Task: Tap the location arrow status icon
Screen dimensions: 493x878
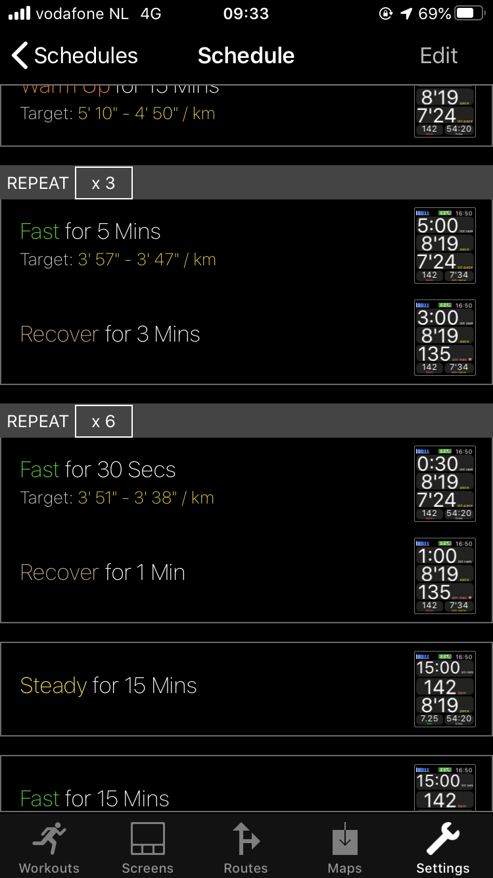Action: click(x=407, y=14)
